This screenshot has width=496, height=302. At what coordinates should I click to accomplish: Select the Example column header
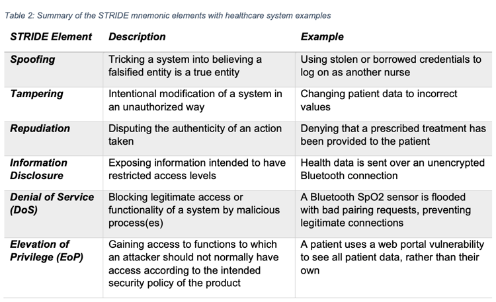(322, 37)
